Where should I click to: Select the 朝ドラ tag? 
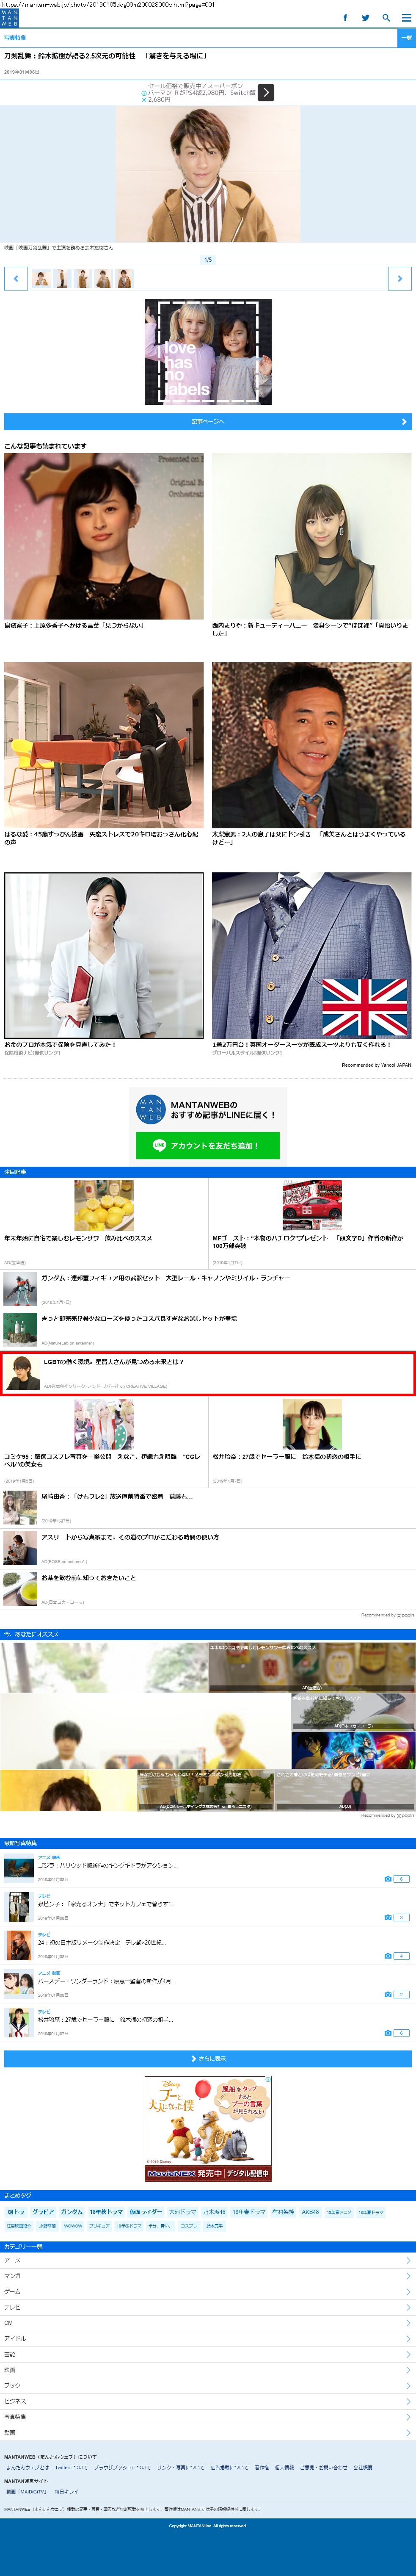coord(16,2212)
